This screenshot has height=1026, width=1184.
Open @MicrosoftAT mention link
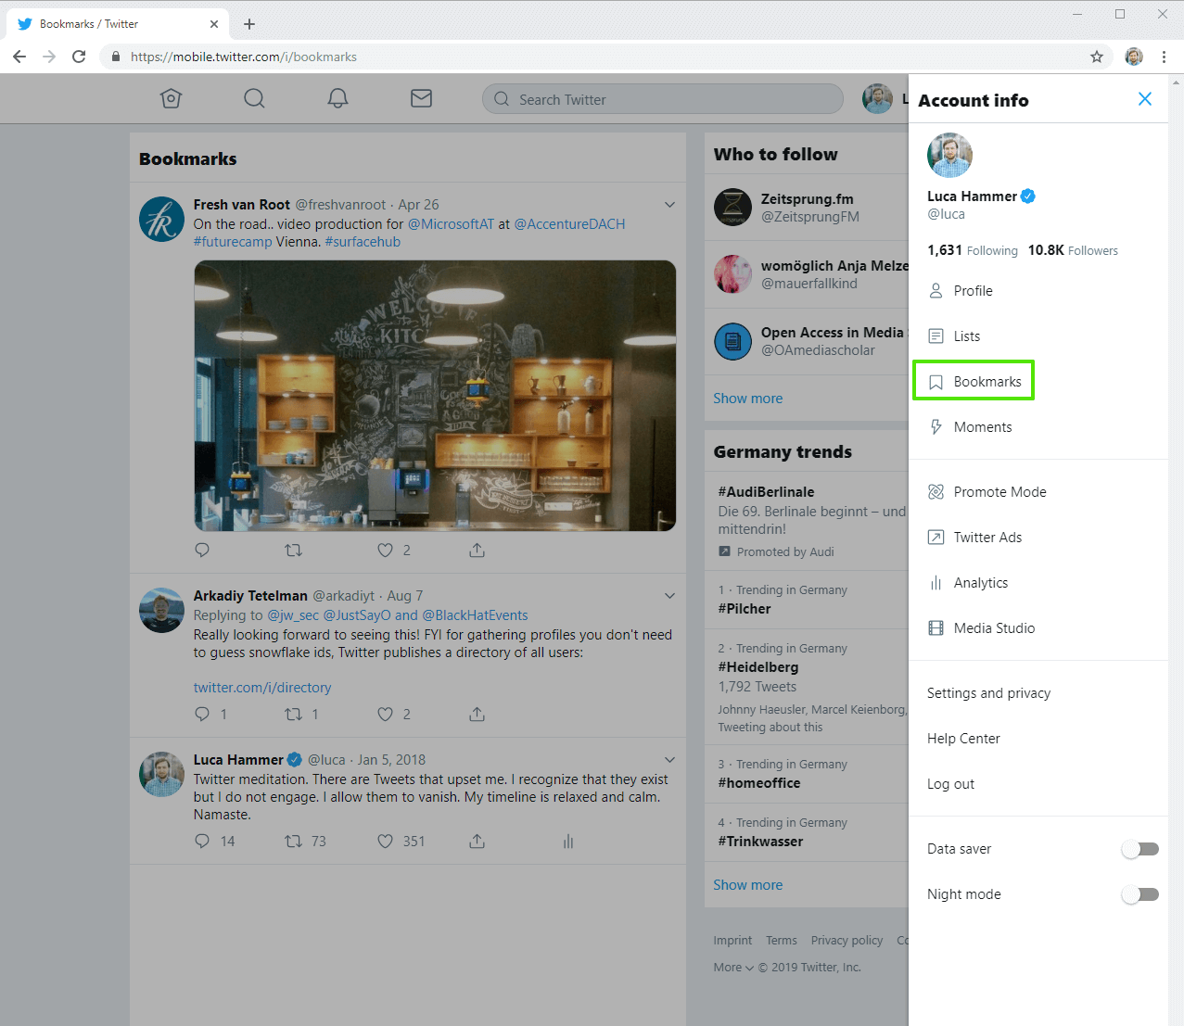tap(452, 224)
